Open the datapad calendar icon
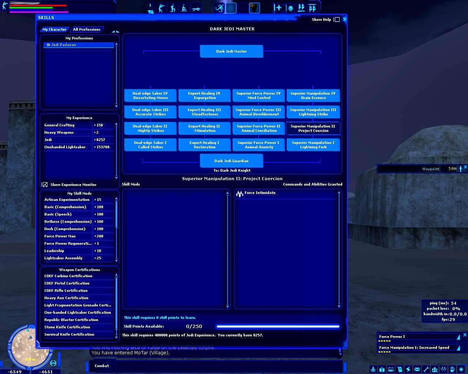Image resolution: width=468 pixels, height=374 pixels. [x=391, y=369]
